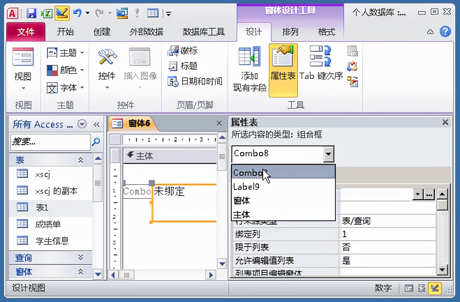Change 允许编辑值列表 to 否
This screenshot has height=302, width=460.
click(x=384, y=260)
